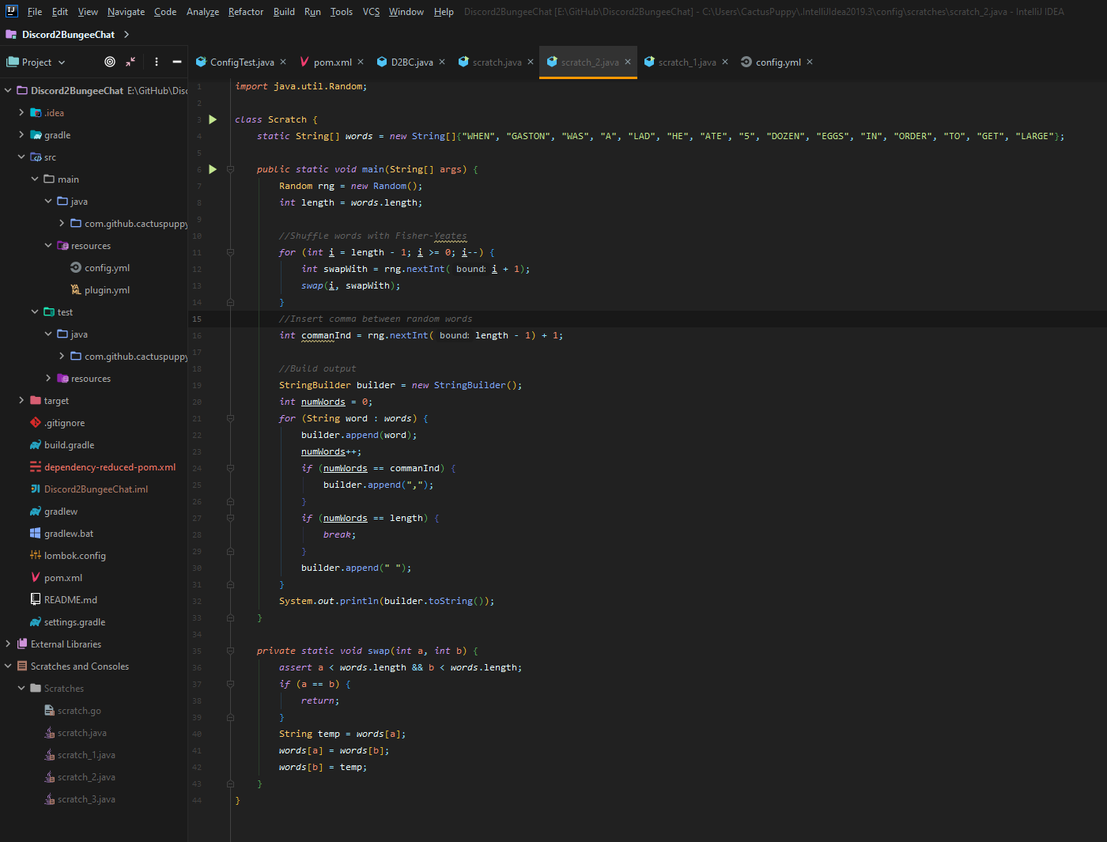Open Project panel options (three dots)
1107x842 pixels.
157,62
